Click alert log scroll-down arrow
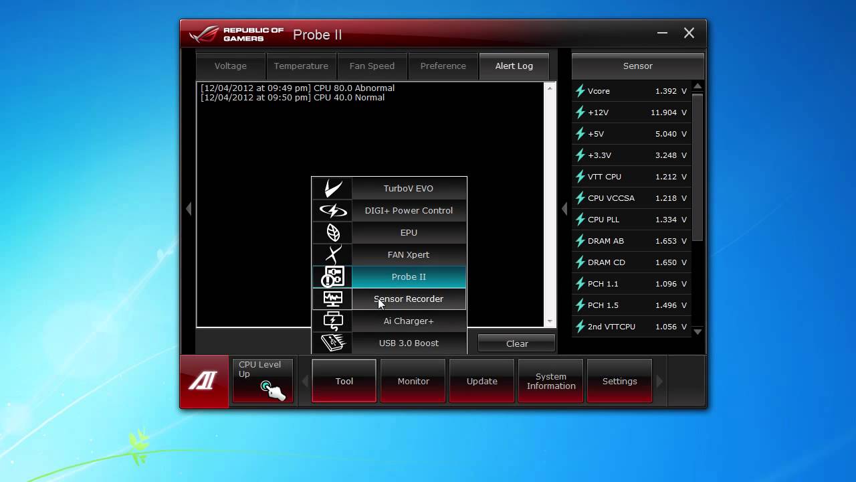This screenshot has width=856, height=482. (x=550, y=321)
